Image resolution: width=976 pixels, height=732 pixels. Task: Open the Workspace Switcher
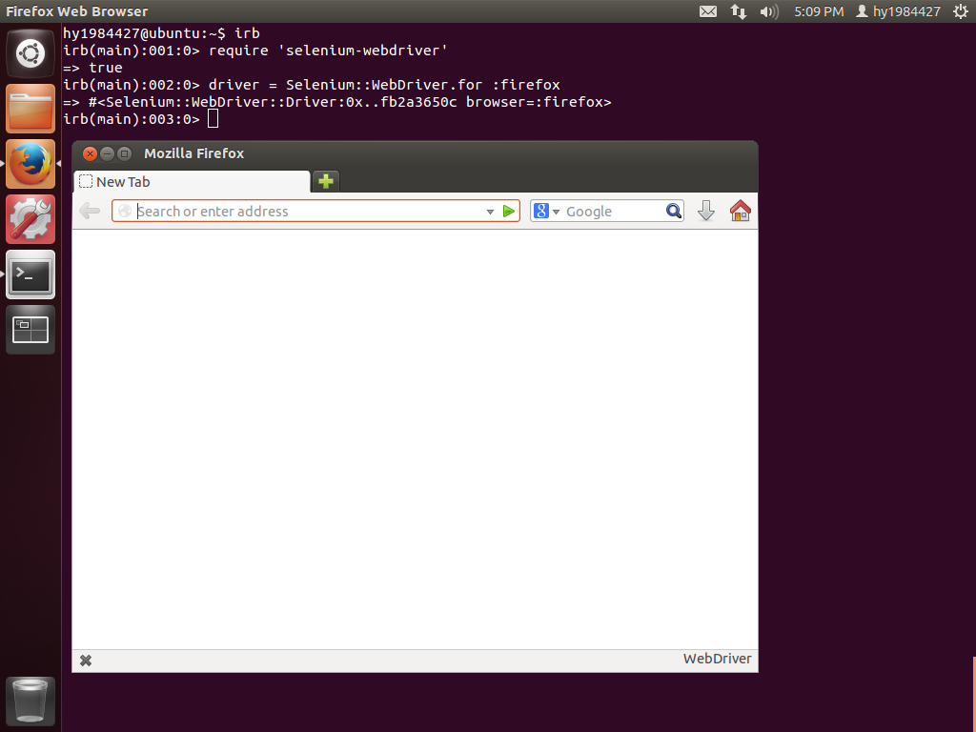point(30,330)
